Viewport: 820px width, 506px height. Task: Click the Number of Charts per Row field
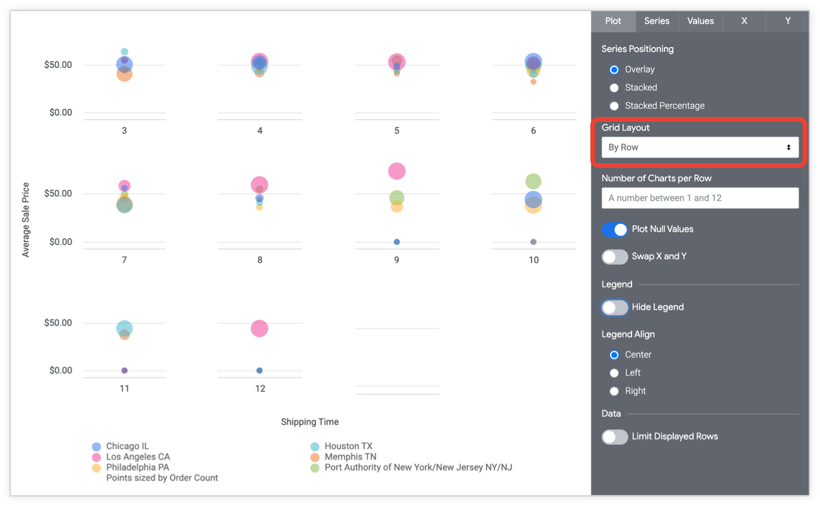699,198
